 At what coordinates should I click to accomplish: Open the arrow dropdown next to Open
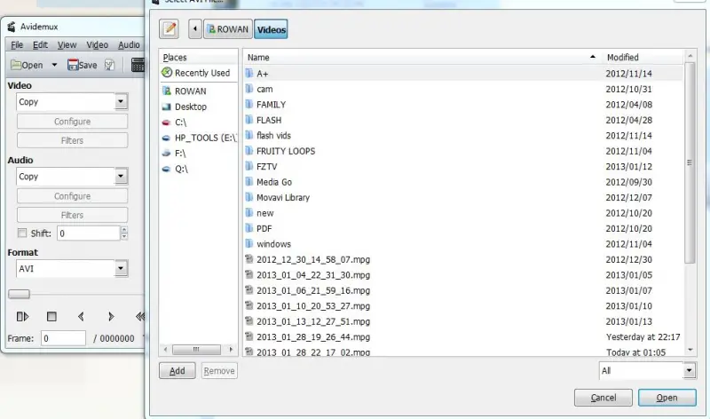pos(54,65)
